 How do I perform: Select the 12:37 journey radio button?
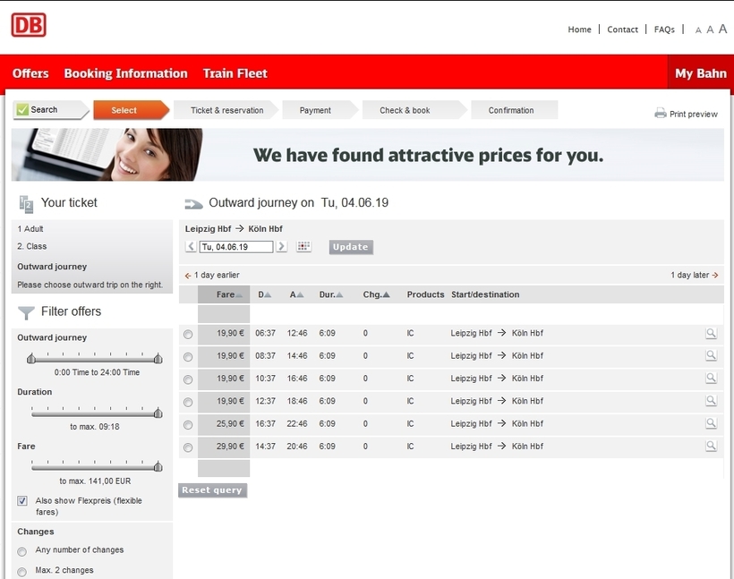click(x=188, y=402)
